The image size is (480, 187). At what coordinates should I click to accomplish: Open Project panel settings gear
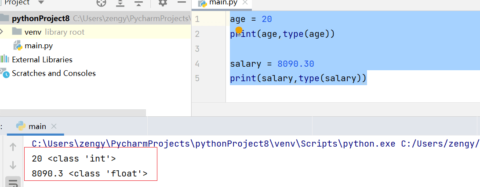[x=163, y=3]
